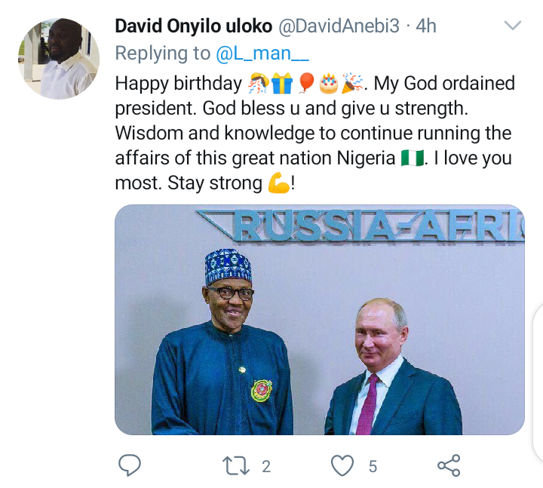Viewport: 543px width, 488px height.
Task: Click the like count of 5
Action: coord(373,466)
